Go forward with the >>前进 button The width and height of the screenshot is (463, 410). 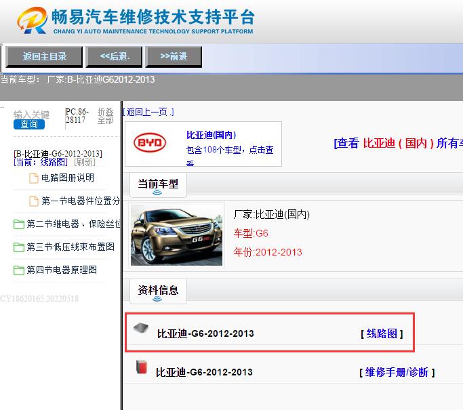coord(174,57)
